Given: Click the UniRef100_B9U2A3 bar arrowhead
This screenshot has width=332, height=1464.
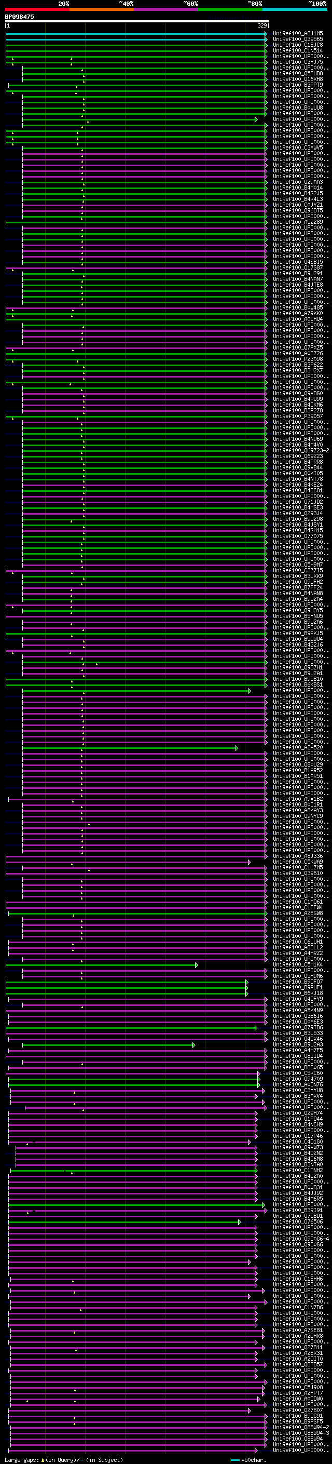Looking at the screenshot, I should [193, 1045].
